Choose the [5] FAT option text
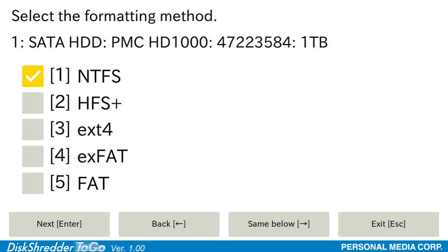The height and width of the screenshot is (252, 448). [x=79, y=183]
